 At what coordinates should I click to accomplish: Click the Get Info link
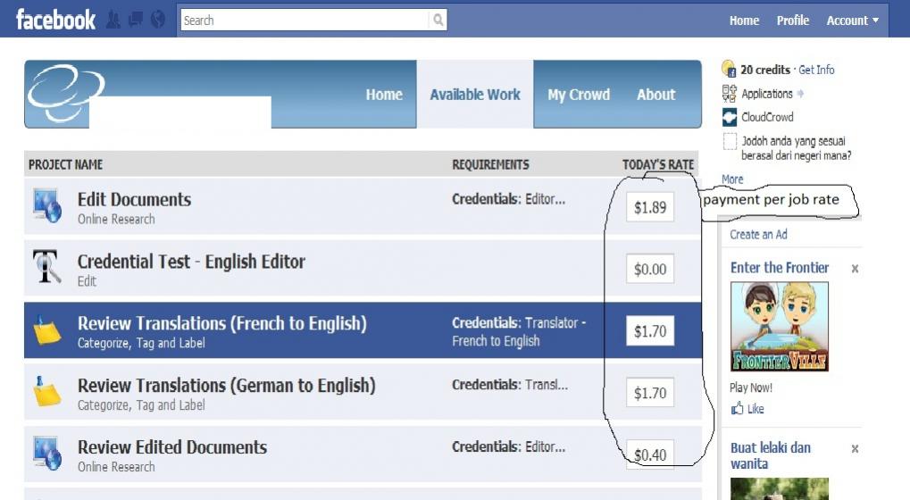point(816,70)
